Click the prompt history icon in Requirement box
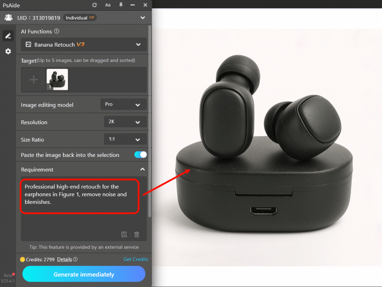The height and width of the screenshot is (287, 382). point(124,234)
